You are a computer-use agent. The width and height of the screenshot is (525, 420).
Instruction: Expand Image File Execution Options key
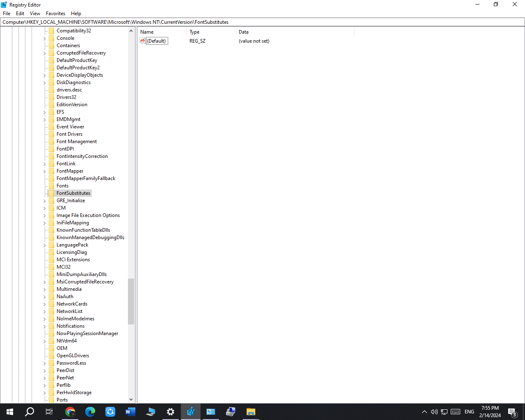(44, 216)
